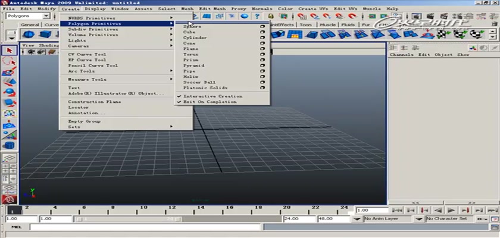Click the auto keyframe key icon

(482, 219)
